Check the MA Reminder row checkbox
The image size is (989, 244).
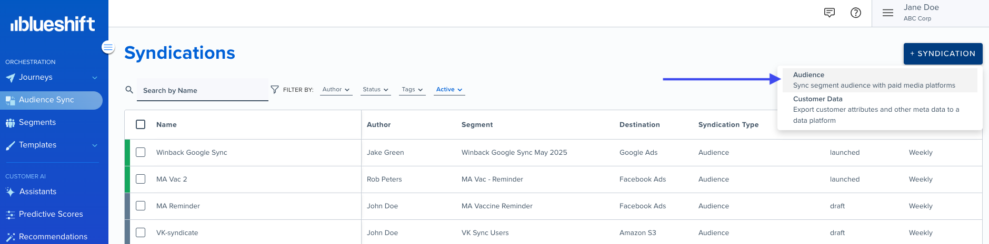[141, 206]
